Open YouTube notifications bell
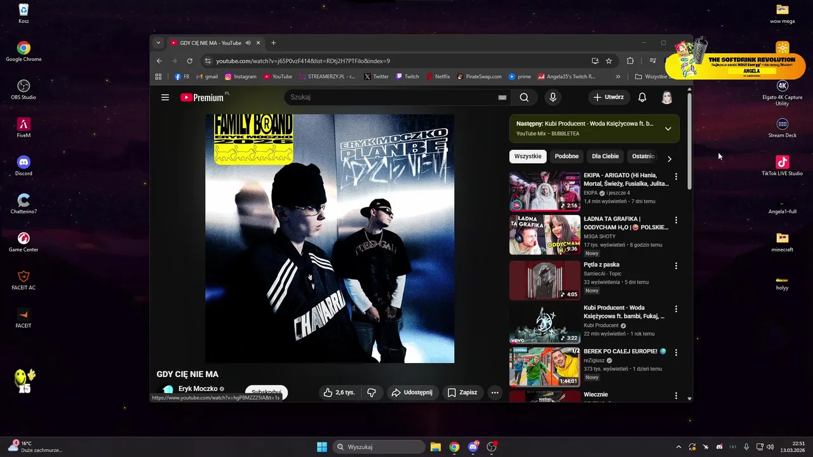Screen dimensions: 813x457 coord(642,97)
